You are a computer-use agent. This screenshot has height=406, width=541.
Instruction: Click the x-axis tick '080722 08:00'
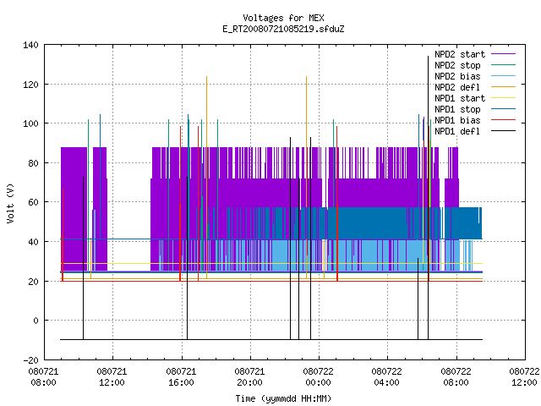coord(456,377)
